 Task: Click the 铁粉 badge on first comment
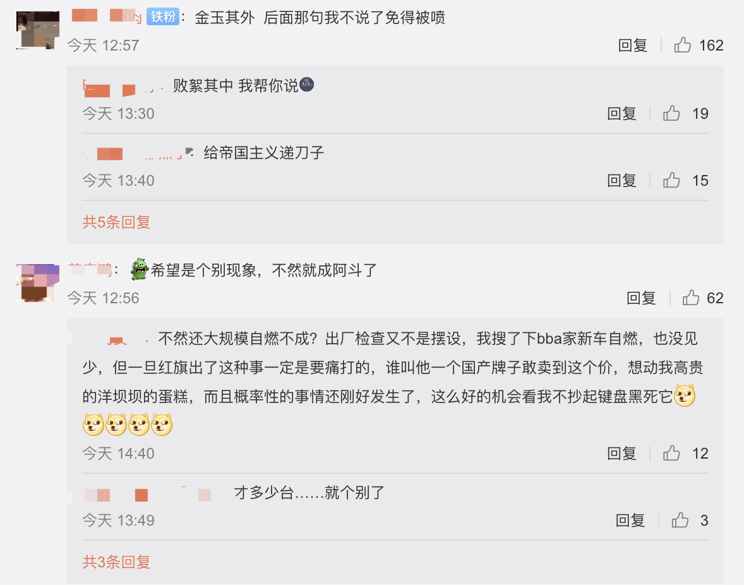[x=163, y=17]
